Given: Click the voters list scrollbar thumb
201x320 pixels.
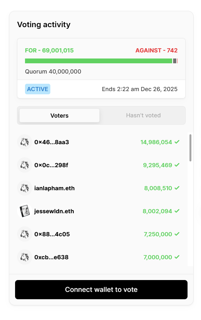Looking at the screenshot, I should (190, 148).
